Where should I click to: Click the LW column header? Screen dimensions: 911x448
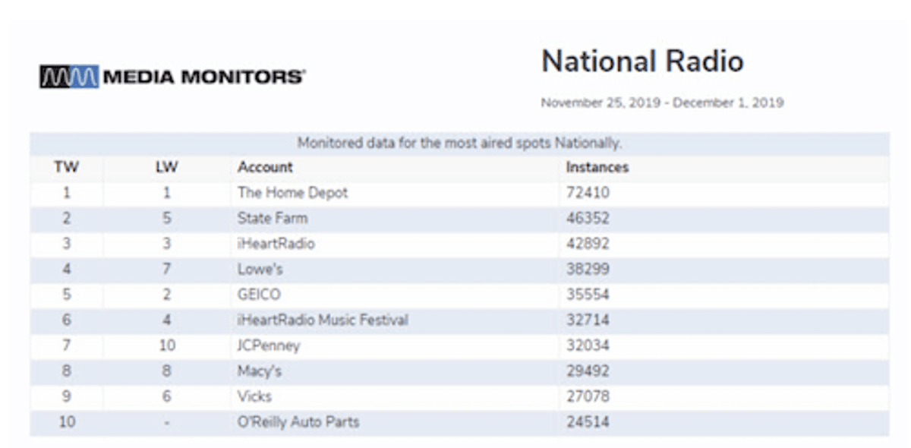tap(166, 167)
